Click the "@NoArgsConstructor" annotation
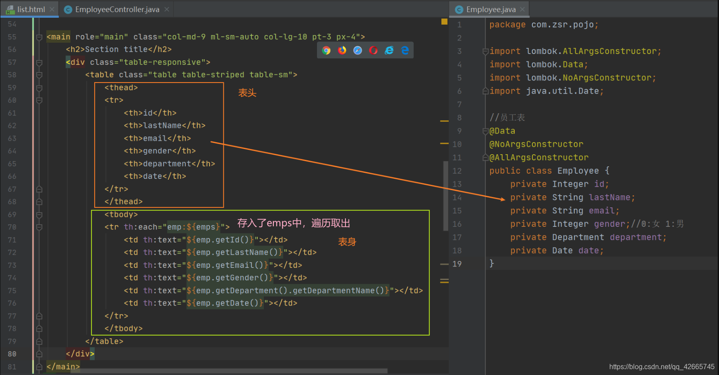 pos(536,144)
